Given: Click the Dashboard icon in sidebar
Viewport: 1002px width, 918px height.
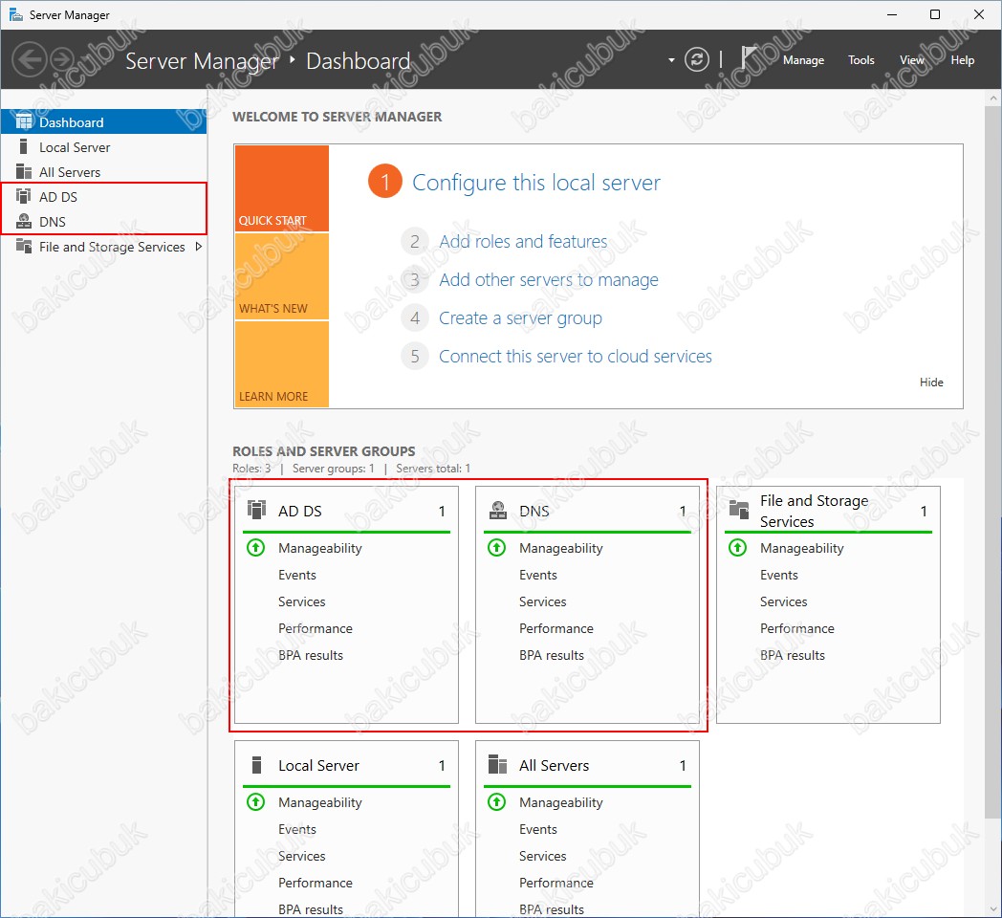Looking at the screenshot, I should point(24,121).
